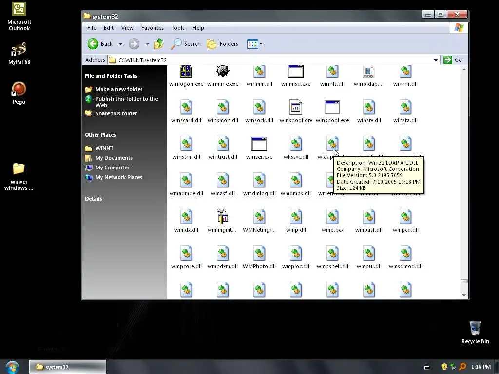Open the File menu

pos(92,28)
